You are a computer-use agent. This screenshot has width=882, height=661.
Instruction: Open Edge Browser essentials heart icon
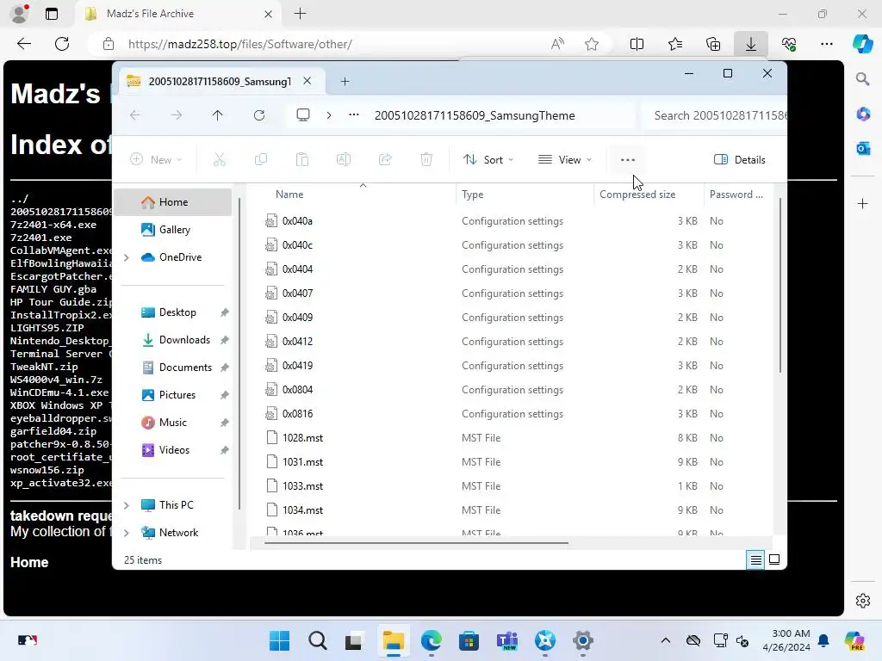(789, 44)
